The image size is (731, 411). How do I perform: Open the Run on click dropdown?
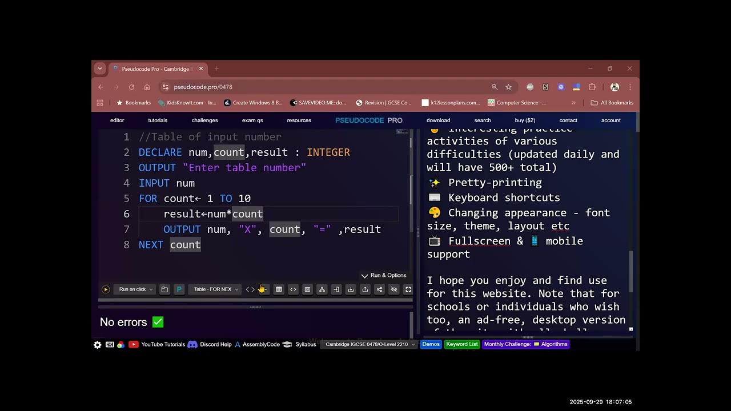[x=136, y=289]
